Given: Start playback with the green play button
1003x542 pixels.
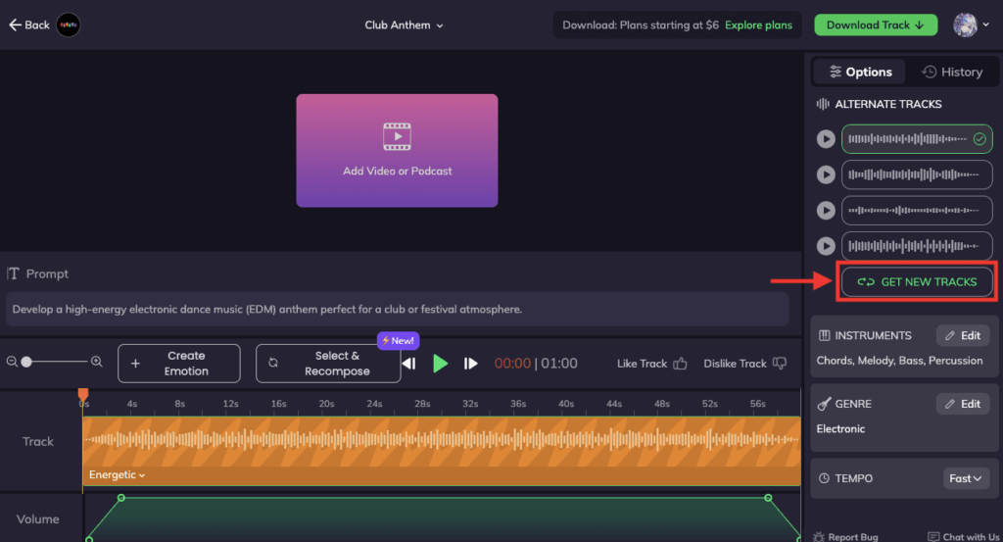Looking at the screenshot, I should pos(440,364).
